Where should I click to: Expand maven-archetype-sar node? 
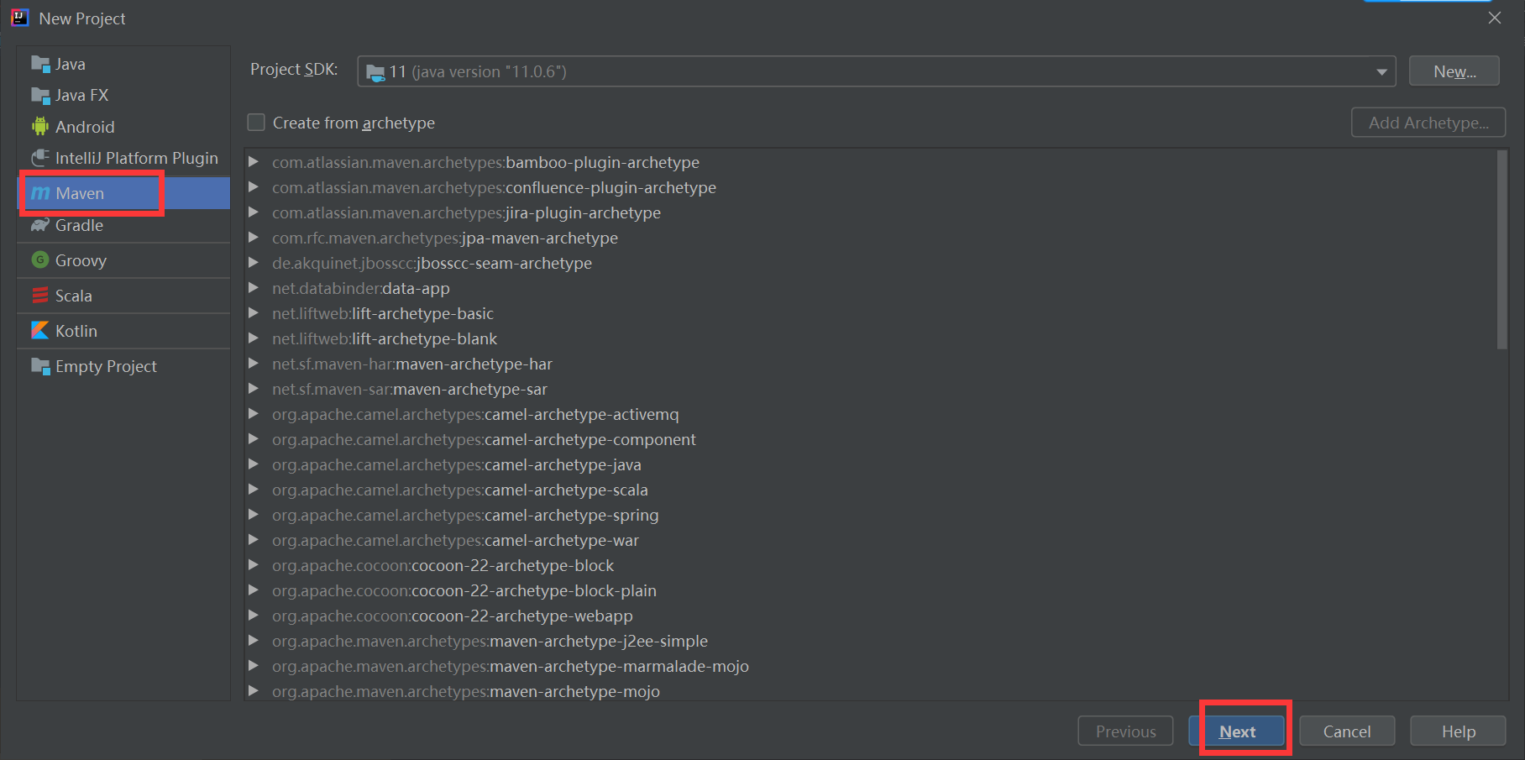click(253, 389)
